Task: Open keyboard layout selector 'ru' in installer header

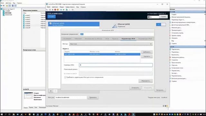Action: tap(153, 17)
